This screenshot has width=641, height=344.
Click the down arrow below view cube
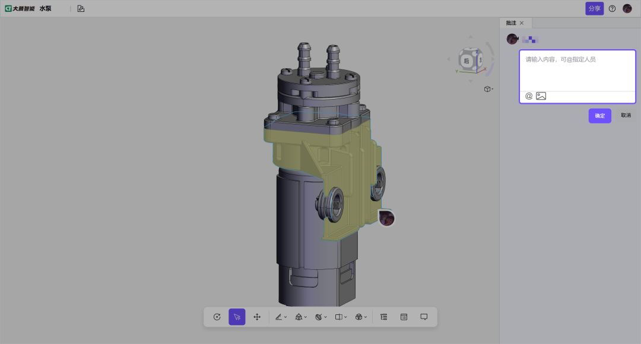471,81
